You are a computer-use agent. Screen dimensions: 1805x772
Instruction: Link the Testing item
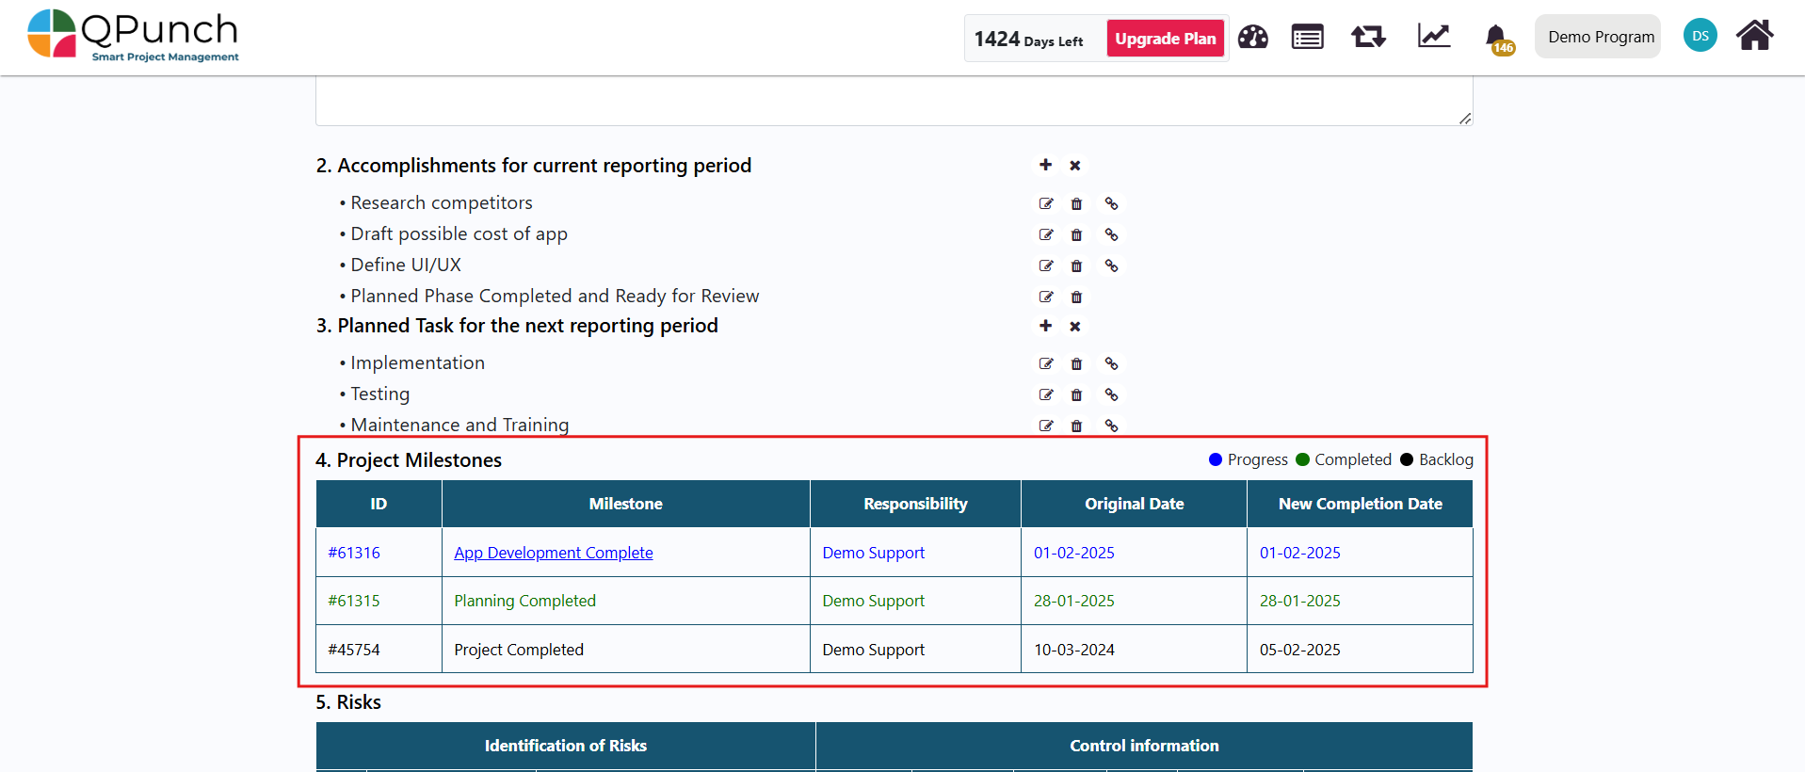click(1111, 394)
